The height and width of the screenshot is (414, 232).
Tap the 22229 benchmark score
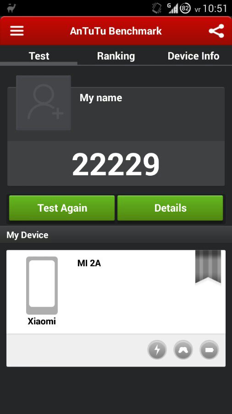pyautogui.click(x=116, y=165)
